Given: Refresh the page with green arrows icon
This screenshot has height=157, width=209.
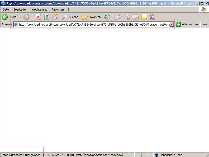Looking at the screenshot, I should coord(47,17).
